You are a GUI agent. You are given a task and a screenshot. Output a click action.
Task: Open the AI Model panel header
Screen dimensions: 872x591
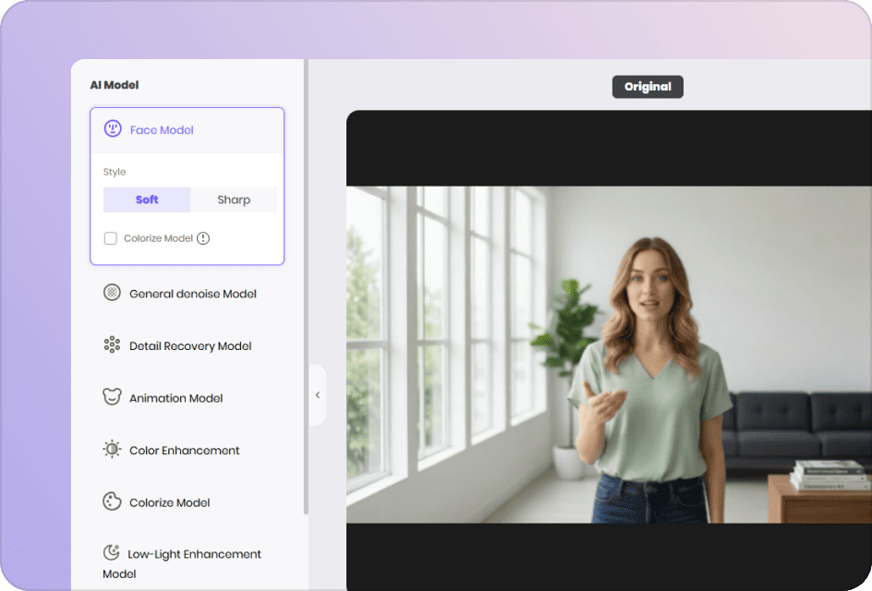114,84
